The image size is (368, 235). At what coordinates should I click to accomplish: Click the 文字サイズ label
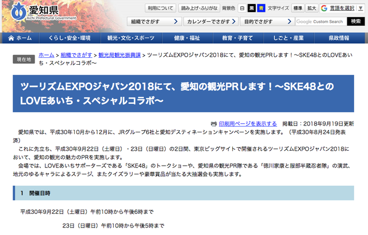(278, 8)
